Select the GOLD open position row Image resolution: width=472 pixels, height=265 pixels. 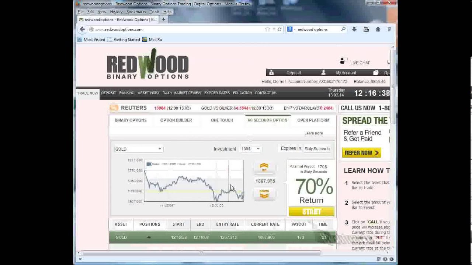click(x=222, y=237)
